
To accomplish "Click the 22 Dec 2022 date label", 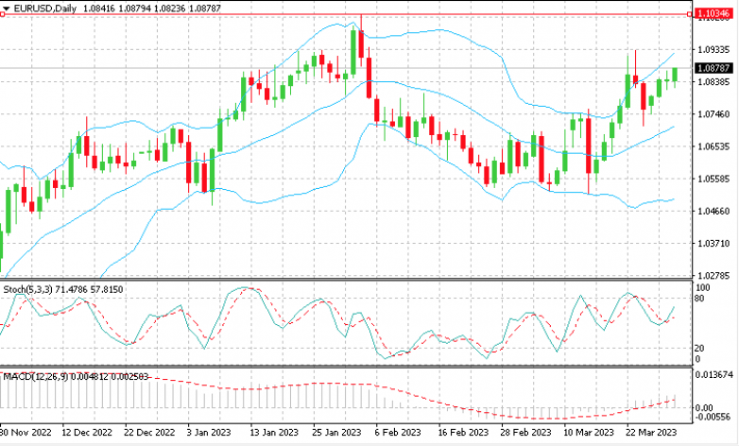I will 149,433.
